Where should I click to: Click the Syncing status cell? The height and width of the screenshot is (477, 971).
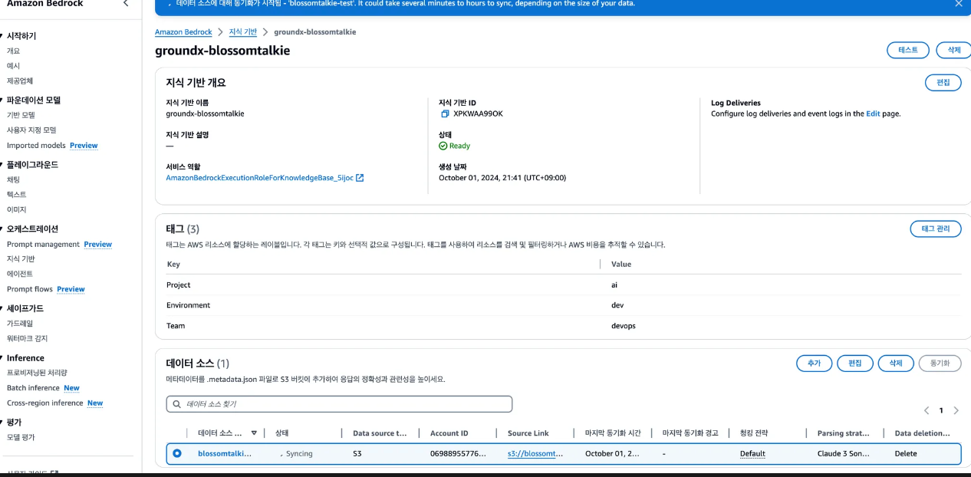point(296,453)
